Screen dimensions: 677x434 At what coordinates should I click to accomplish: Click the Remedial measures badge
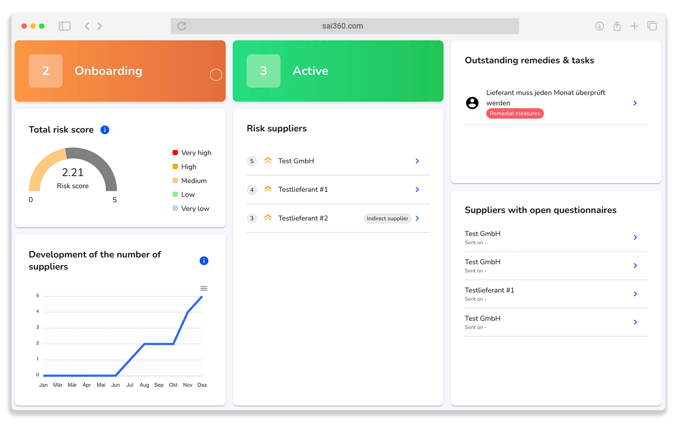click(x=515, y=114)
